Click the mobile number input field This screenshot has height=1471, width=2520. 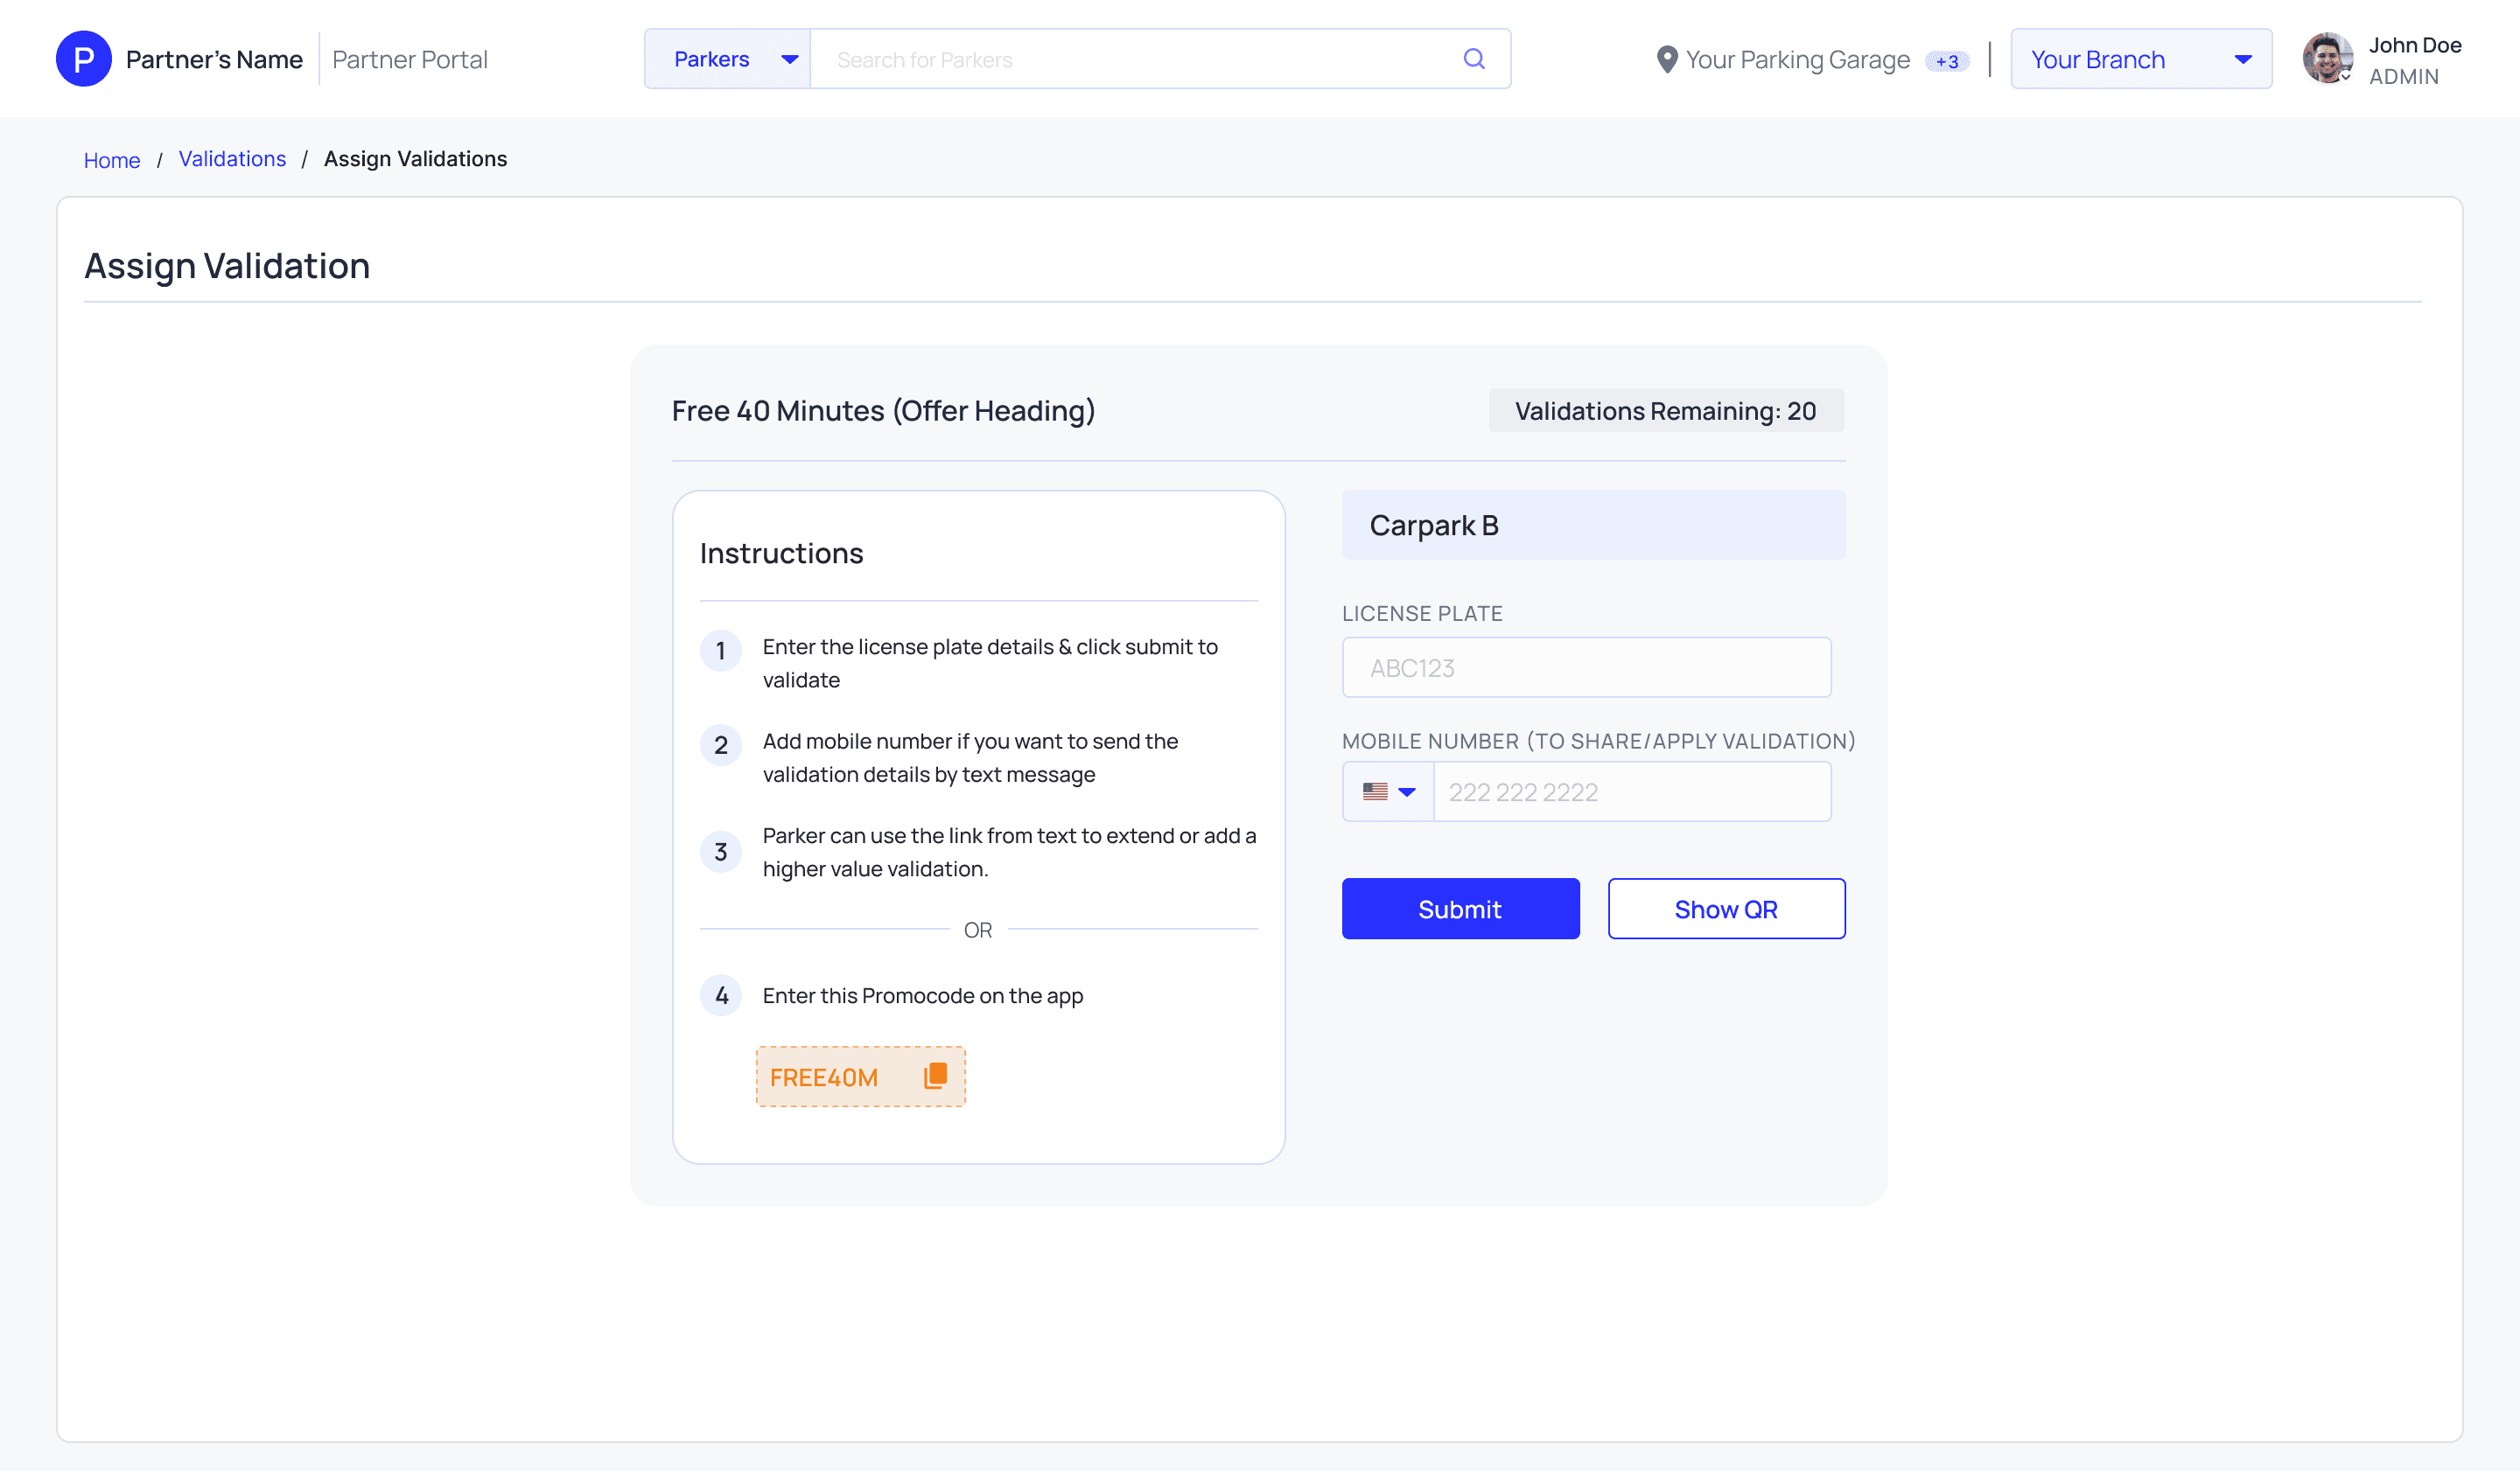(x=1630, y=791)
